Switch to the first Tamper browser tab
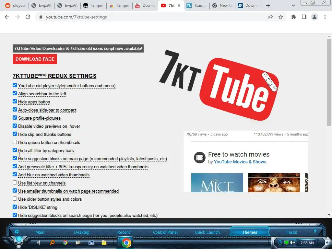The width and height of the screenshot is (332, 249). (x=93, y=6)
